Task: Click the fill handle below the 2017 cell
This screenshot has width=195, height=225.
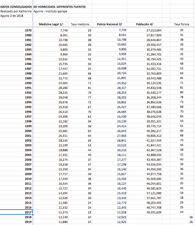Action: click(33, 215)
